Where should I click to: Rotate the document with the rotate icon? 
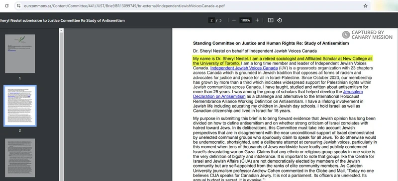tap(280, 20)
